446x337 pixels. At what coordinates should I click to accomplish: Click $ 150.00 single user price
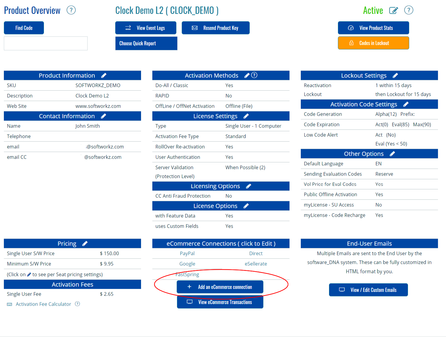point(109,253)
